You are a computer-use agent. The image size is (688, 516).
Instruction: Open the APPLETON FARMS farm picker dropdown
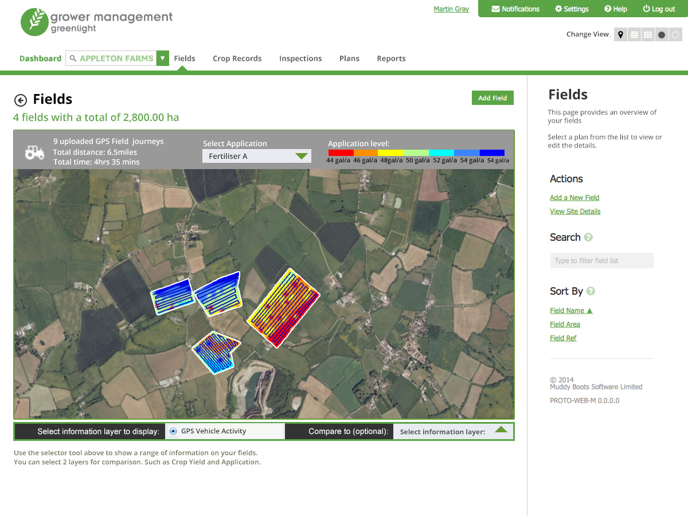click(162, 58)
